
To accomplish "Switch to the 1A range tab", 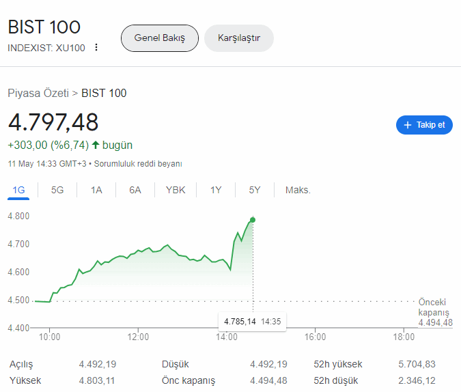I will (x=96, y=190).
